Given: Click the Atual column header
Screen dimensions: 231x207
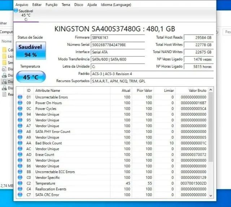Looking at the screenshot, I should click(x=121, y=91).
